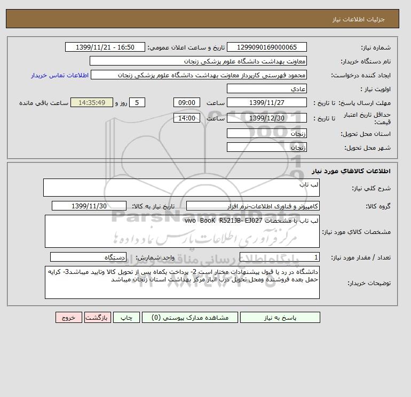Click the شهر محل تحویل label
This screenshot has width=411, height=397.
click(x=367, y=148)
